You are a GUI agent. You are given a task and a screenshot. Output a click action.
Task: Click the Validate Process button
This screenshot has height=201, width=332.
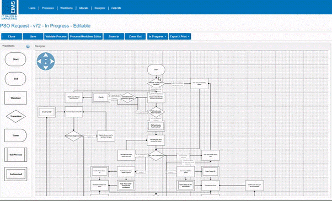56,36
